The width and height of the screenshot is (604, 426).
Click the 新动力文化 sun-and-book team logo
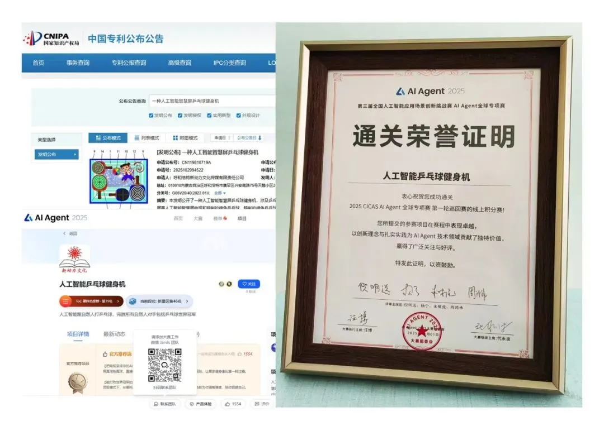(75, 259)
